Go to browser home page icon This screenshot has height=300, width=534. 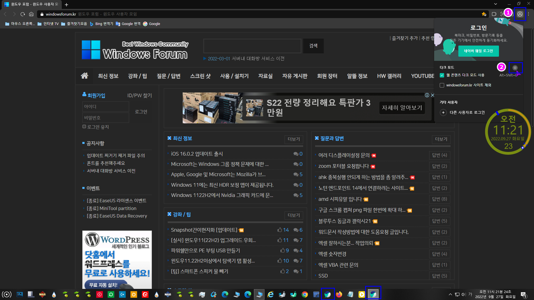(x=31, y=14)
